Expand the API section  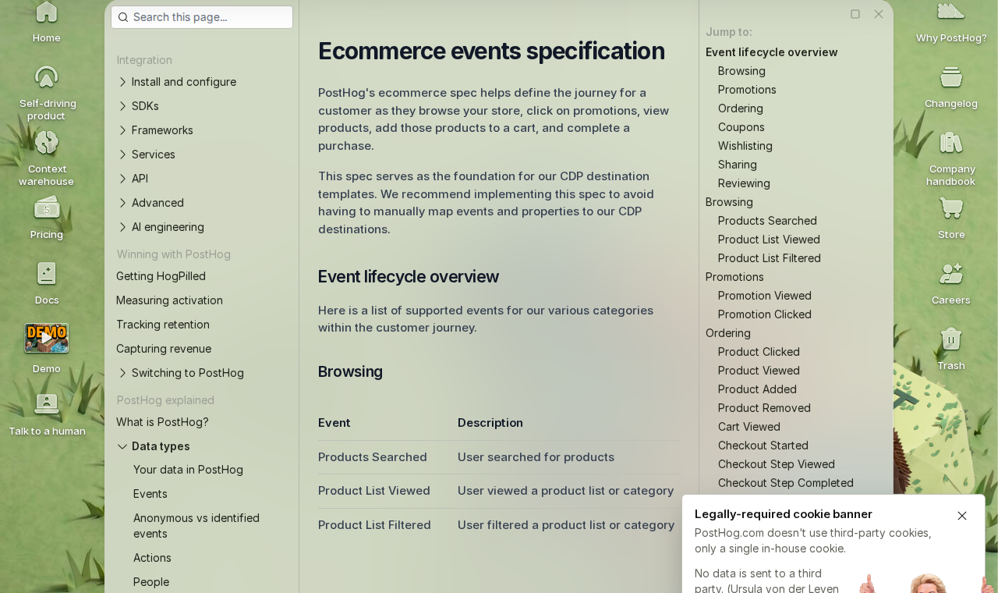coord(202,179)
